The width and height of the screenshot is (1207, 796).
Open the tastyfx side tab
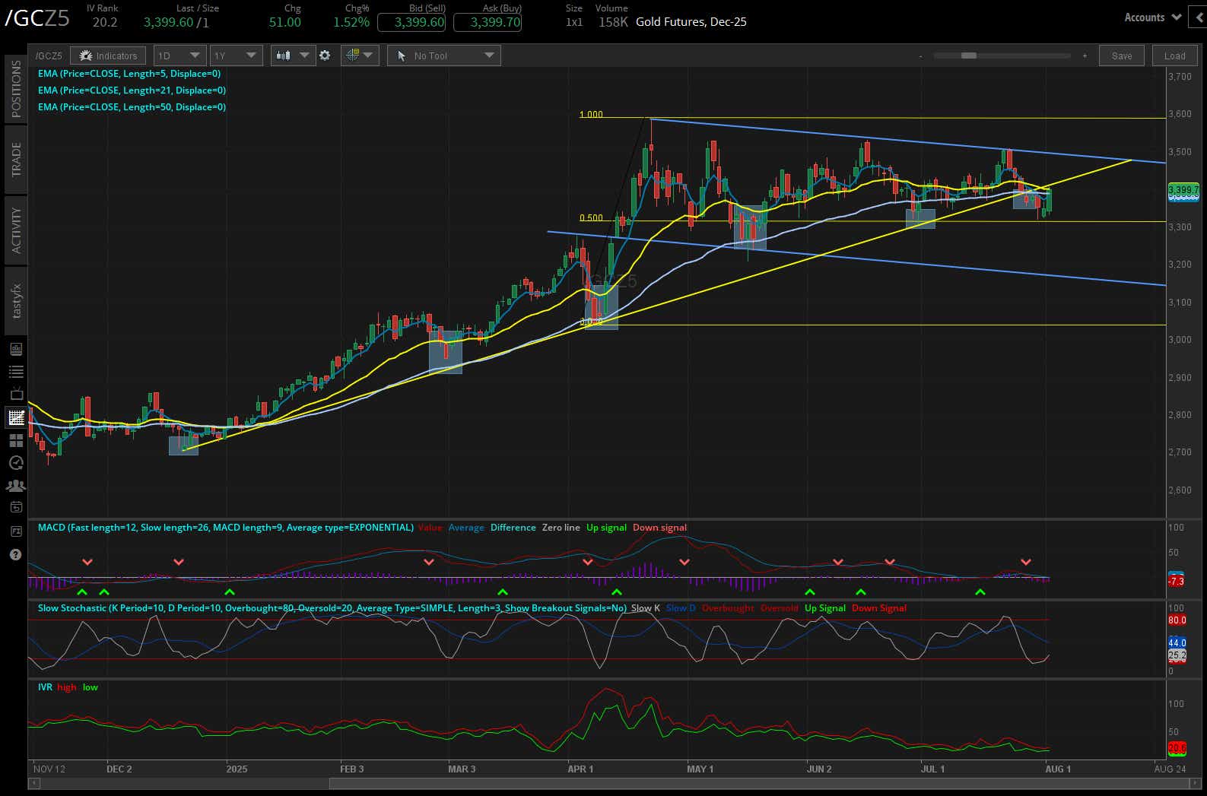click(17, 301)
